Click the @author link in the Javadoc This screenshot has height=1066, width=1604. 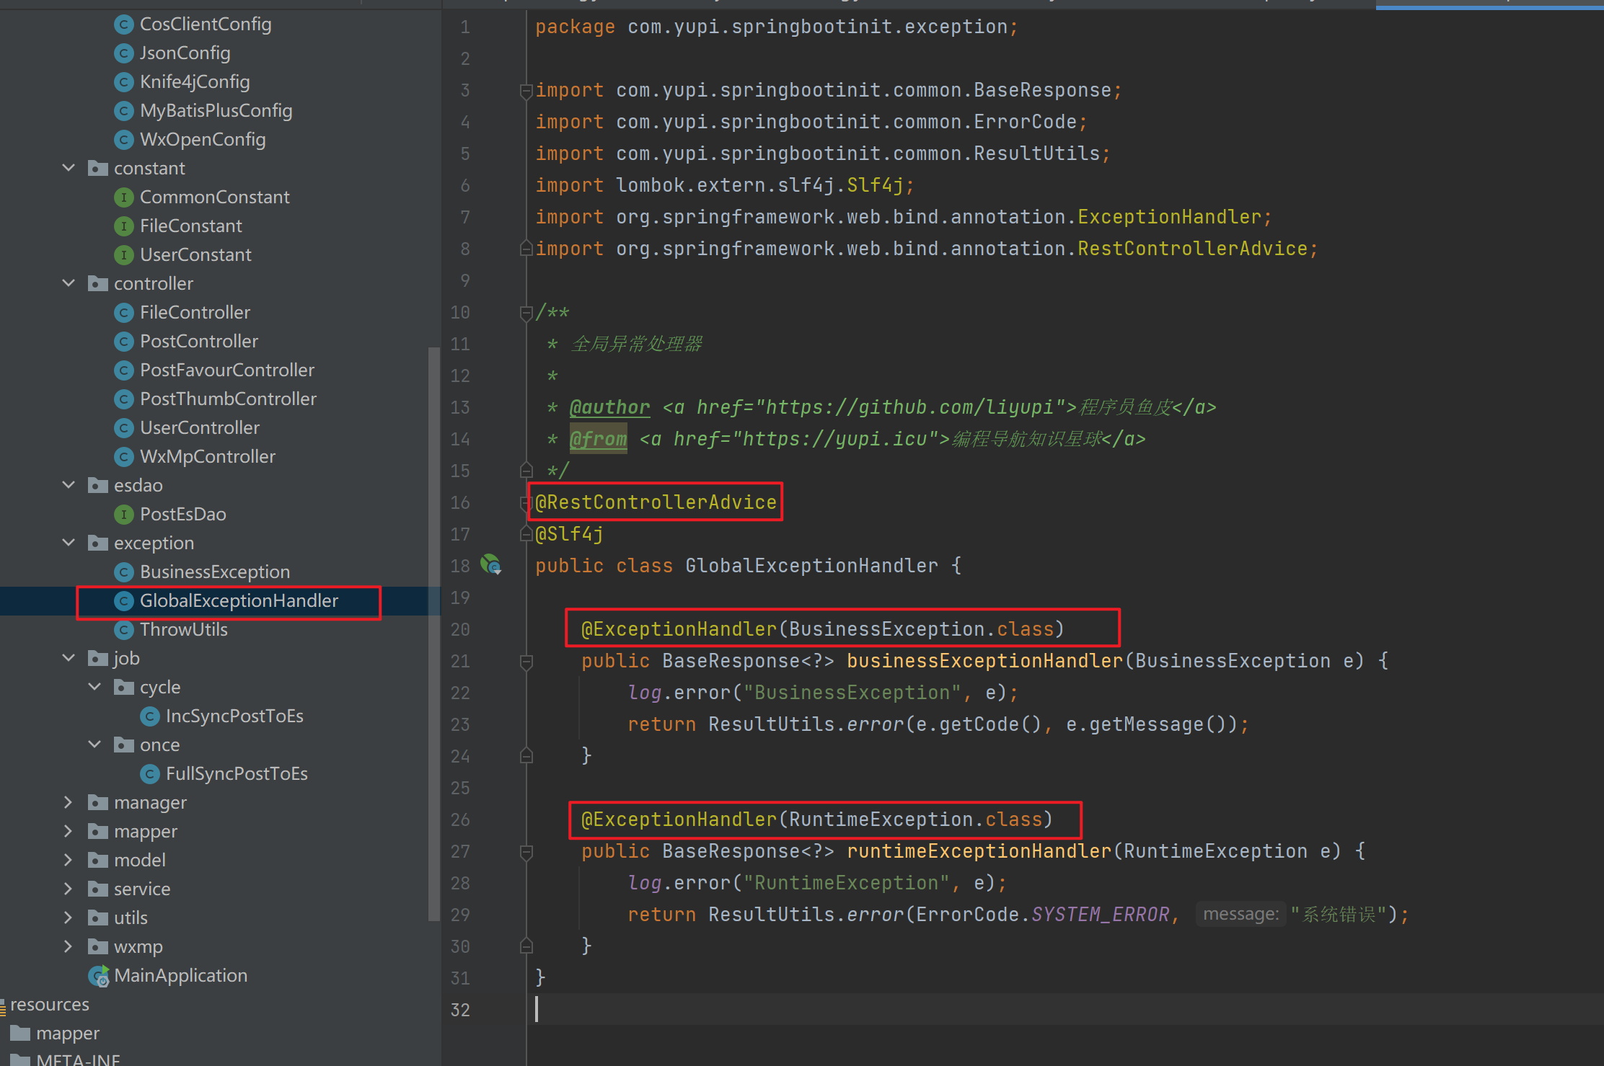tap(609, 408)
